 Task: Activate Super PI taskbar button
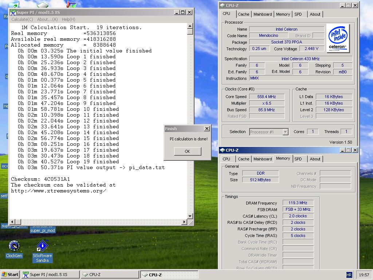[x=51, y=275]
